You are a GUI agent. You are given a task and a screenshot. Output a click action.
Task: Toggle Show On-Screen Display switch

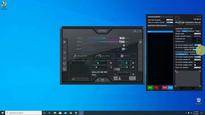[169, 22]
